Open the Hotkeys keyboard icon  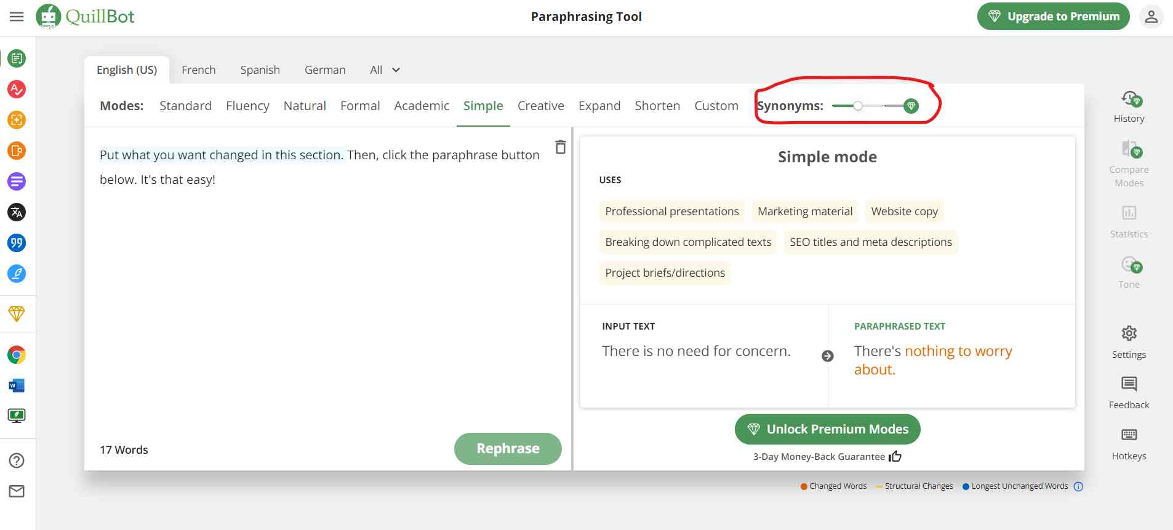tap(1129, 443)
